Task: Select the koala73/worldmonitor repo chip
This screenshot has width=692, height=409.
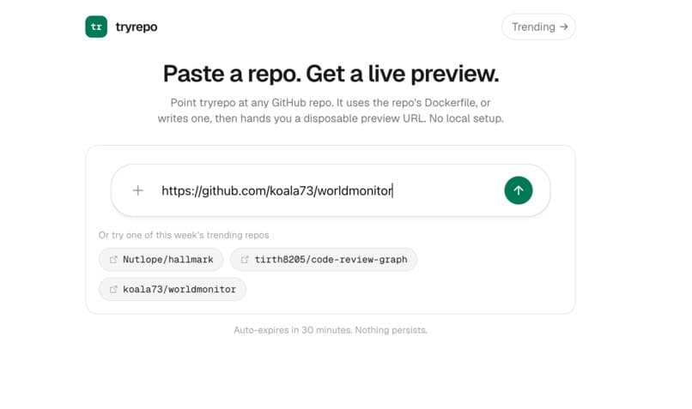Action: point(173,290)
